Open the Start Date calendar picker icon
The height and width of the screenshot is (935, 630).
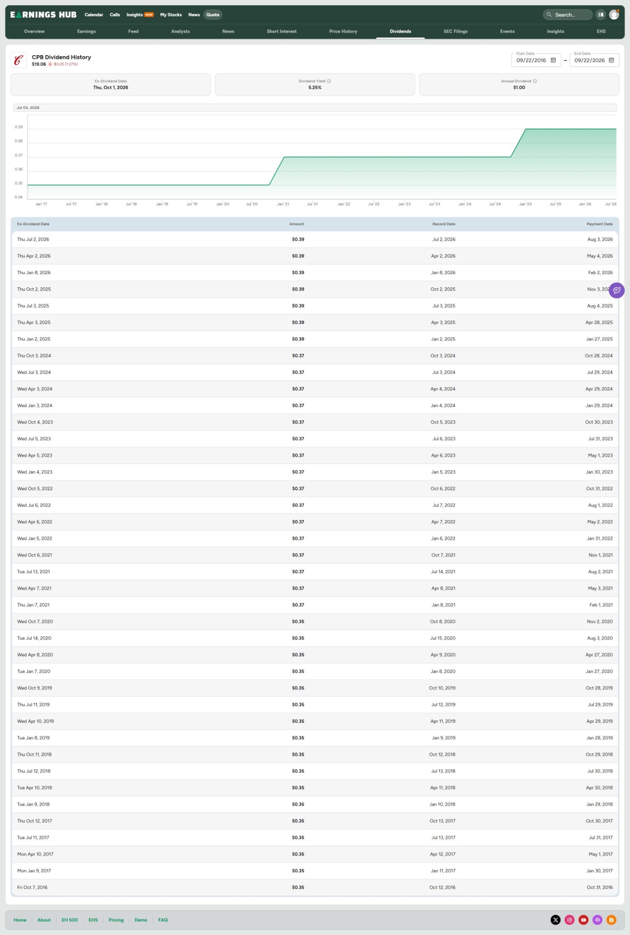553,60
